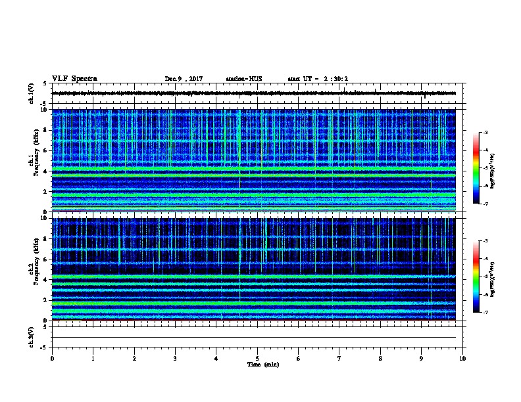The height and width of the screenshot is (402, 521).
Task: Click the "-3" tick on ch.2 colorbar
Action: (485, 241)
